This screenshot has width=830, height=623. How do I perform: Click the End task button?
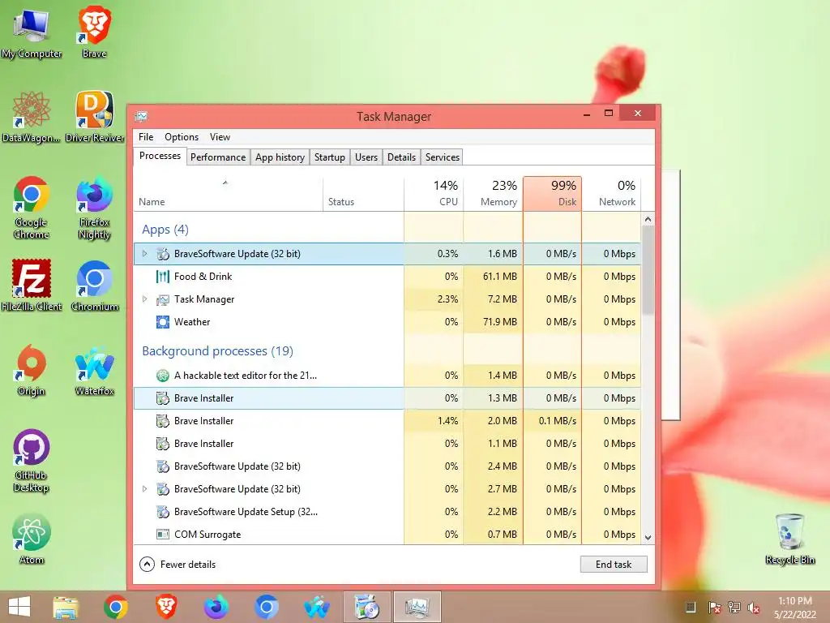pos(614,565)
